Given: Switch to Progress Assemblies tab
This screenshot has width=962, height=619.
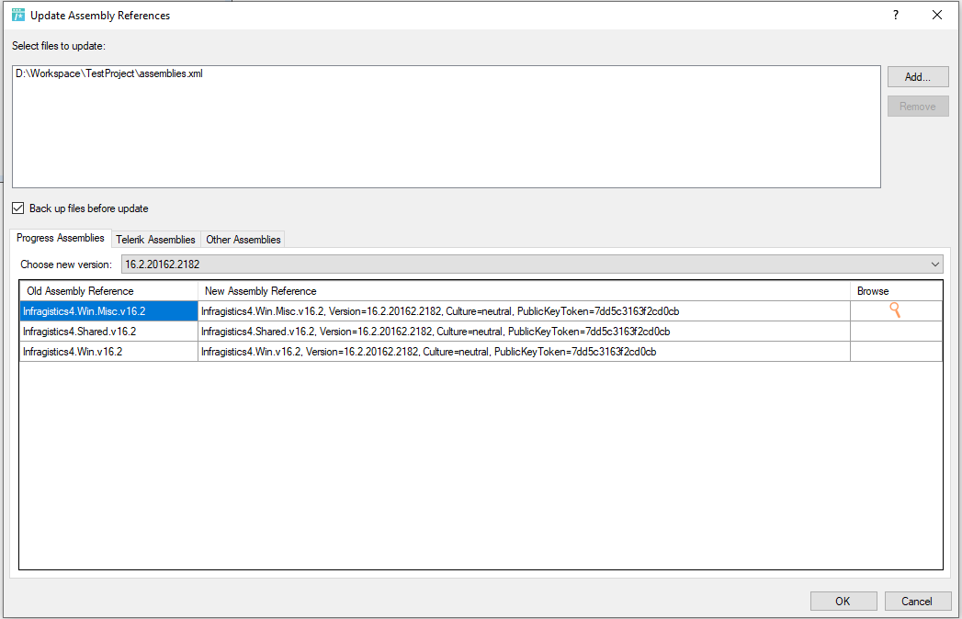Looking at the screenshot, I should (x=60, y=238).
